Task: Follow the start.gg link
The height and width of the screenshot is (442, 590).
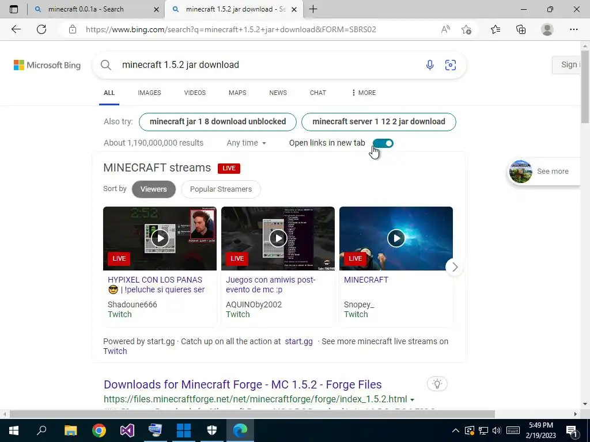Action: pos(299,342)
